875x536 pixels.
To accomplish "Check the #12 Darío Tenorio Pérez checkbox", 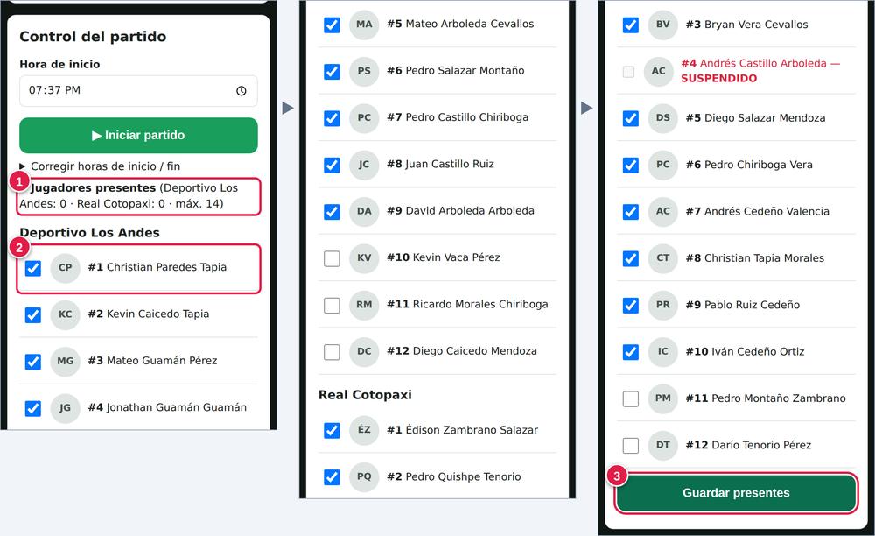I will (631, 446).
